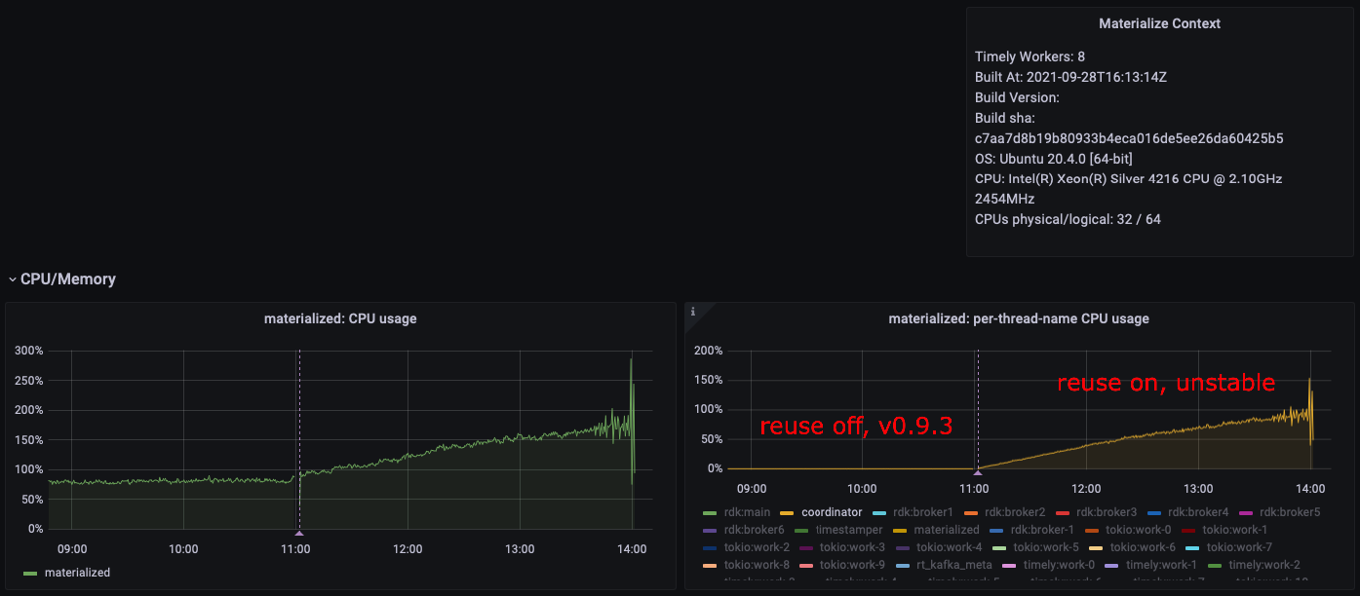Viewport: 1360px width, 596px height.
Task: Select the timely:work-0 legend item
Action: click(x=1059, y=564)
